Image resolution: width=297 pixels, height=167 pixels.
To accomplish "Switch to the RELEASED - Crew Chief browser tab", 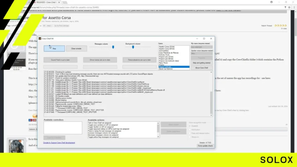I will coord(46,2).
